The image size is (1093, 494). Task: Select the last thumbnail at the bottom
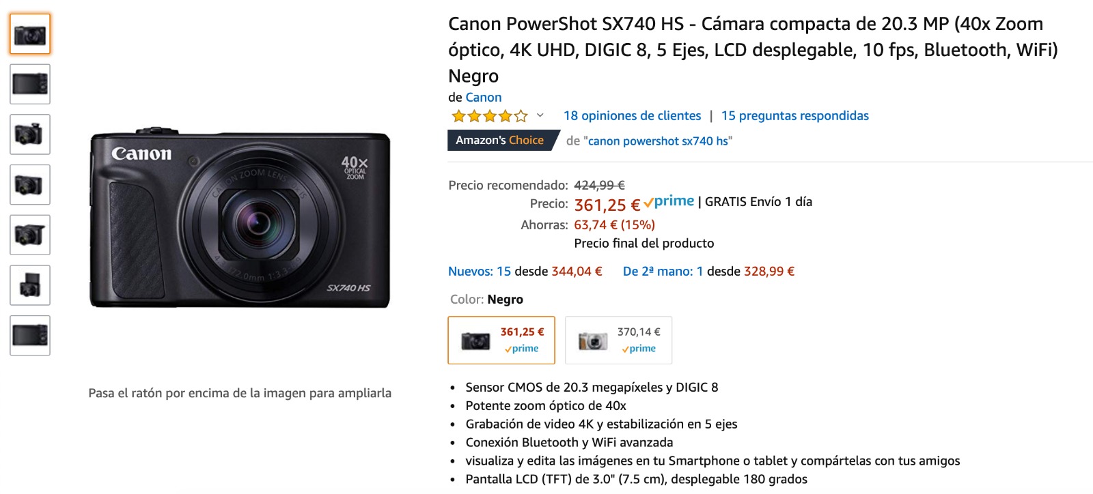[x=30, y=335]
